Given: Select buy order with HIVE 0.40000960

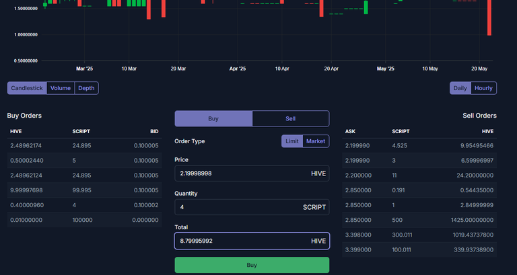Looking at the screenshot, I should [84, 205].
